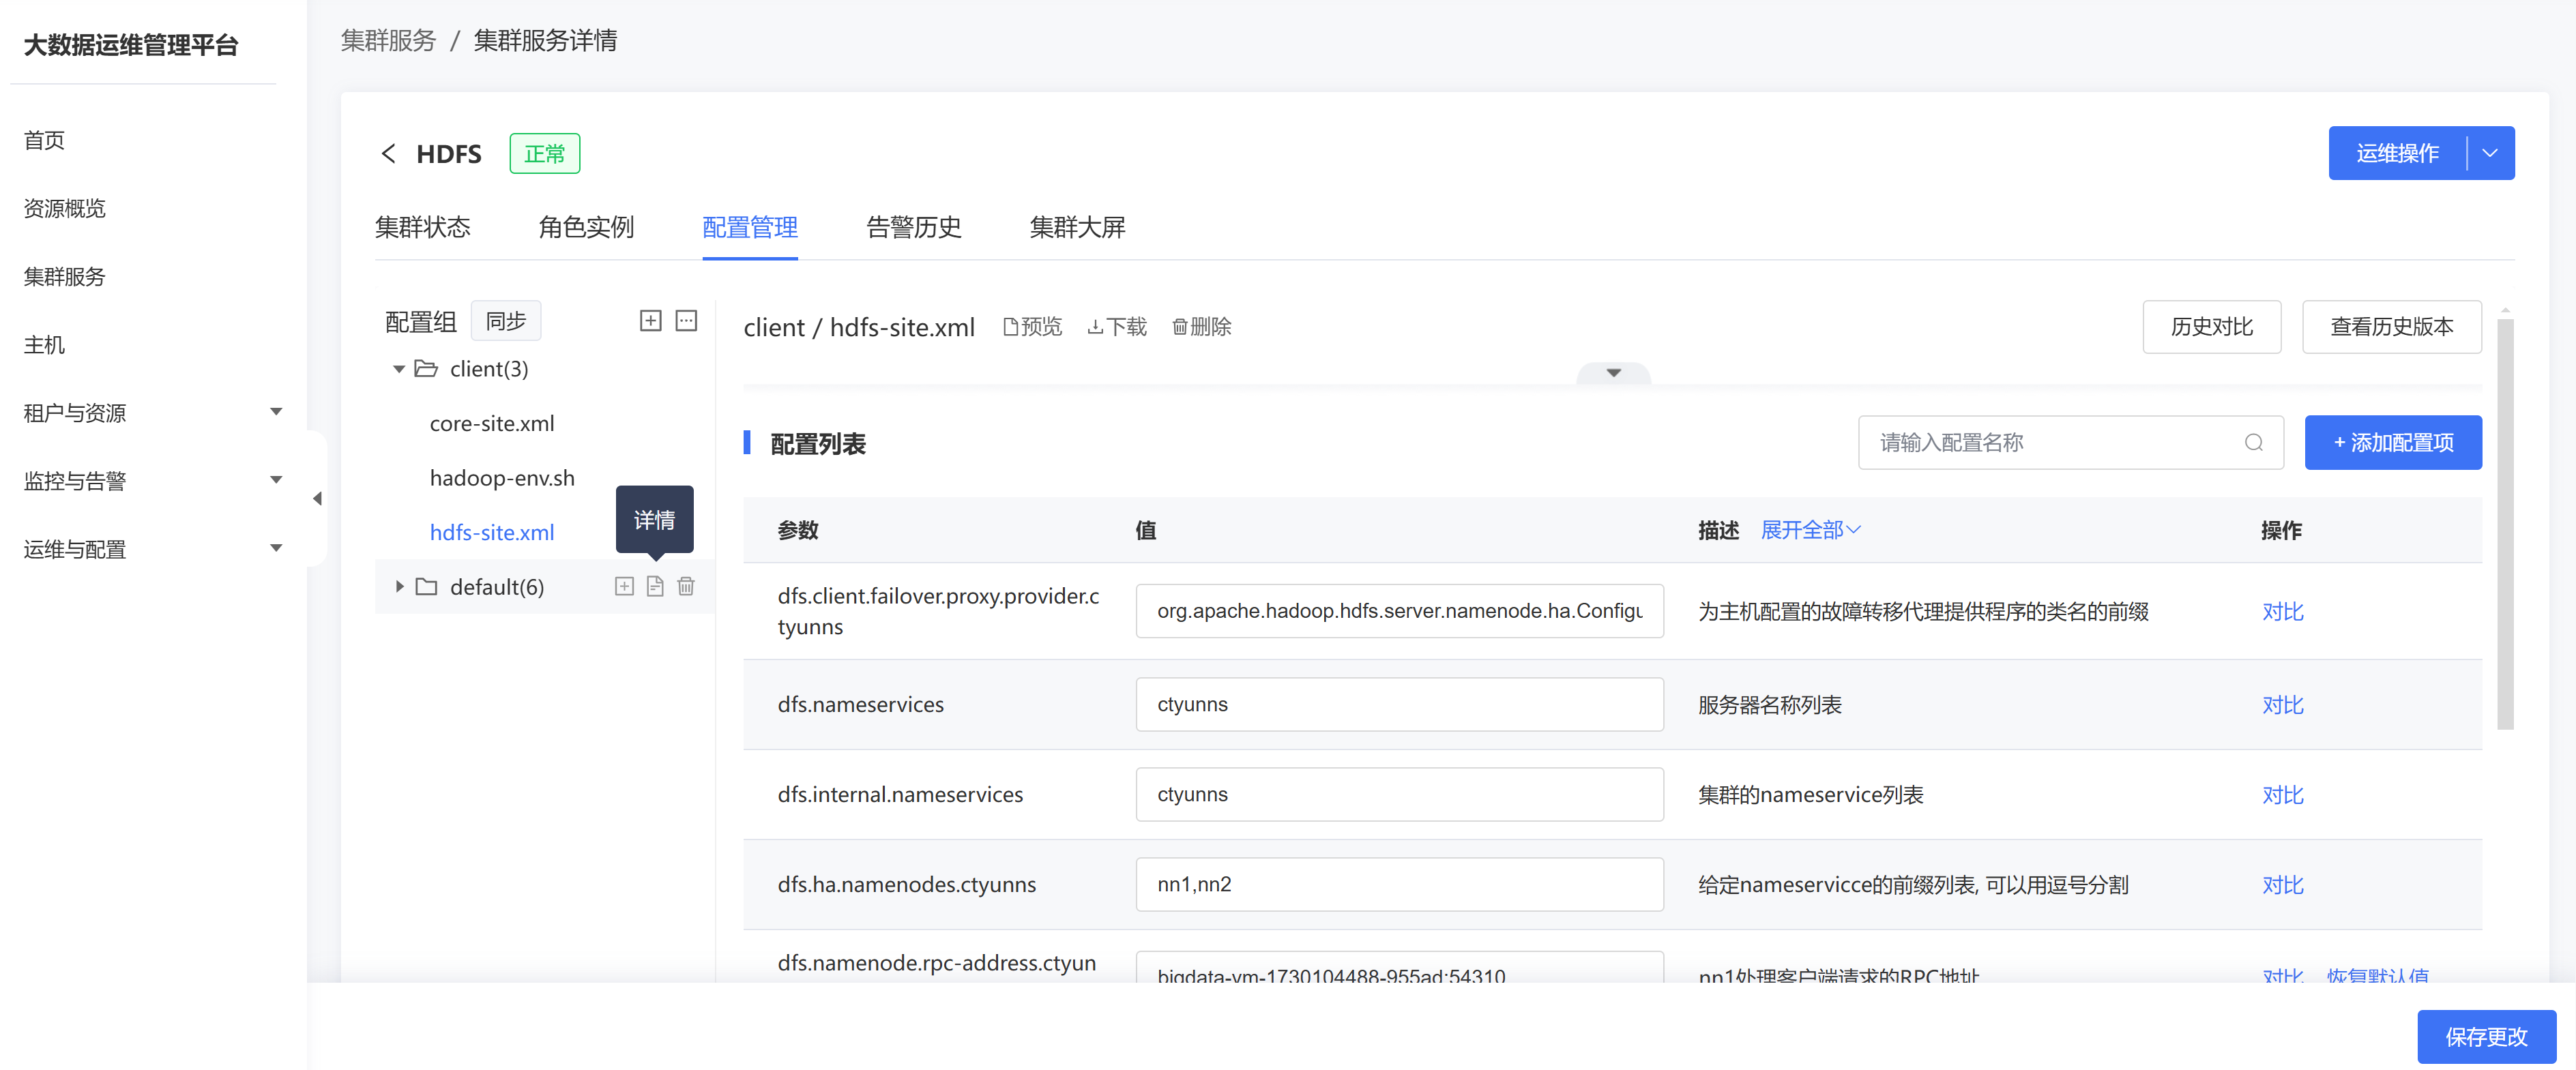Image resolution: width=2576 pixels, height=1070 pixels.
Task: Expand the 监控与告警 menu
Action: point(276,480)
